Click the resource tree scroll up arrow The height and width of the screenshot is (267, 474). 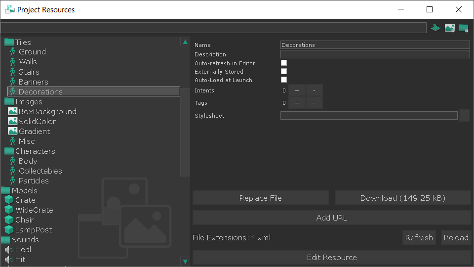pyautogui.click(x=185, y=42)
